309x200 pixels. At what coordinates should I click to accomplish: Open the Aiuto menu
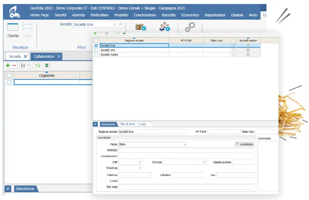coord(253,15)
